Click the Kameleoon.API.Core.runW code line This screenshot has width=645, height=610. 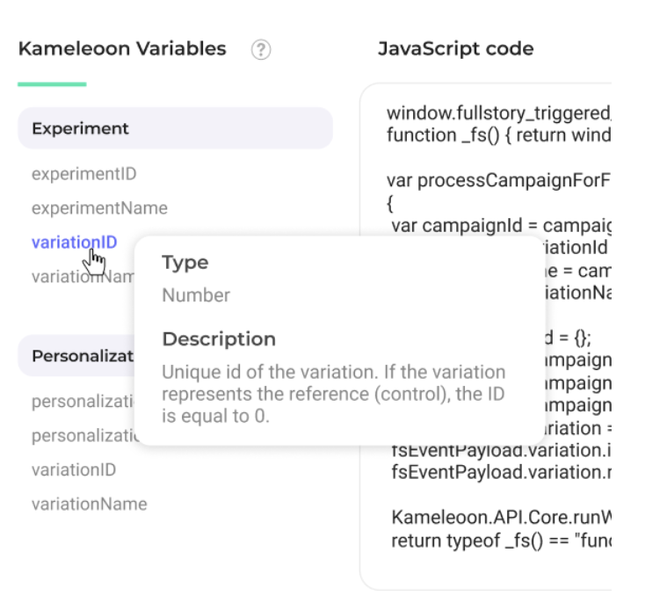pyautogui.click(x=501, y=517)
